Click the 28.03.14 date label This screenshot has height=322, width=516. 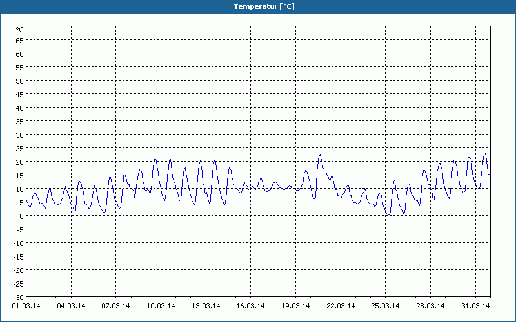pyautogui.click(x=430, y=306)
